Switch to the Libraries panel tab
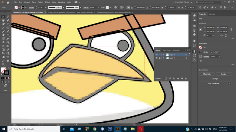The image size is (236, 132). (x=212, y=14)
